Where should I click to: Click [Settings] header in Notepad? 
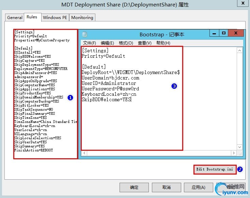95,51
